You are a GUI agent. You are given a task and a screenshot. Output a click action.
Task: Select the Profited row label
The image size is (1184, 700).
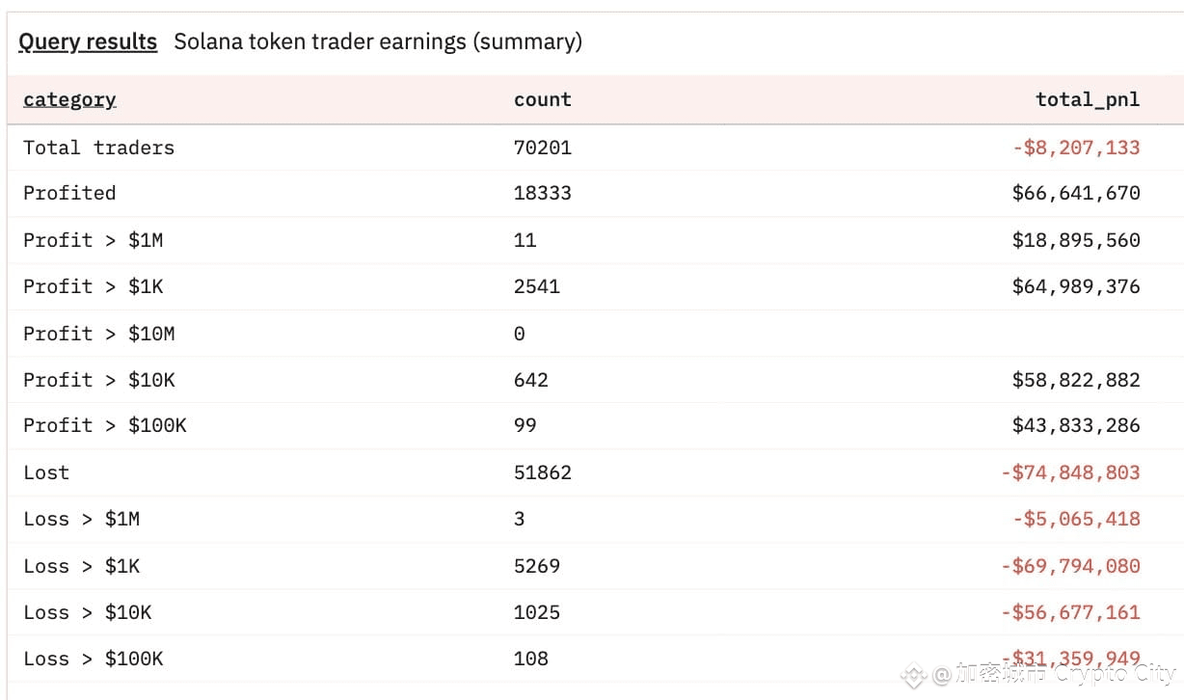click(x=69, y=193)
